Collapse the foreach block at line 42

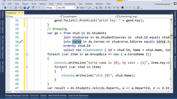click(27, 67)
